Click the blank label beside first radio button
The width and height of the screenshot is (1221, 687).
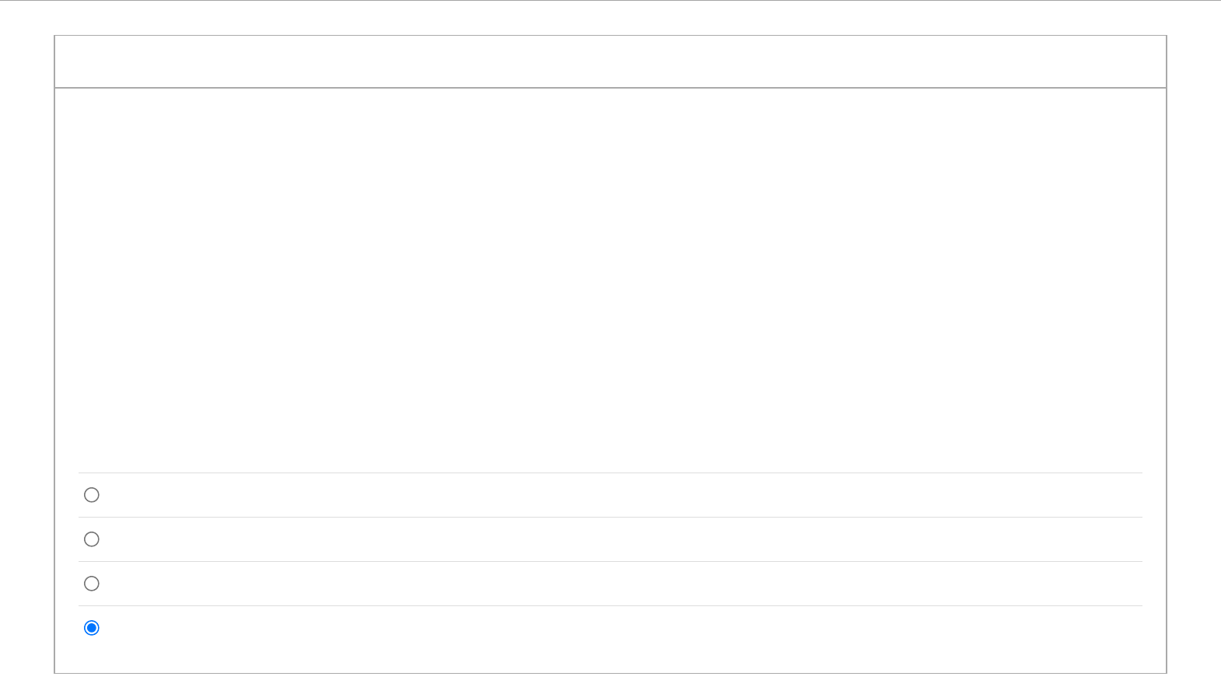(x=622, y=495)
